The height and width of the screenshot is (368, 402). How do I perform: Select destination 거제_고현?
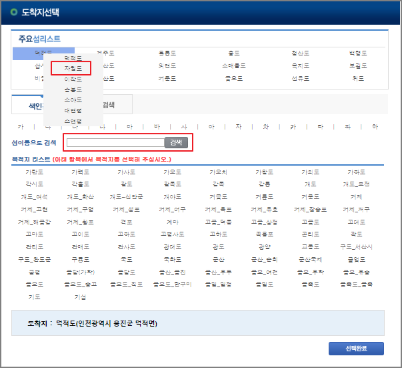pyautogui.click(x=35, y=210)
